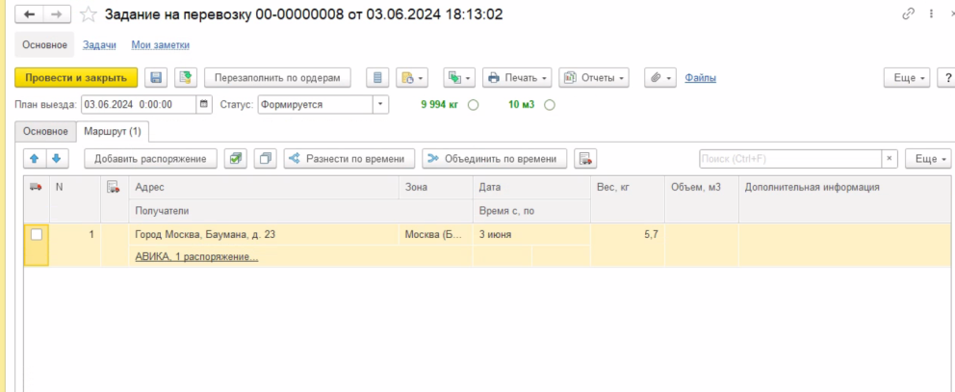The width and height of the screenshot is (955, 392).
Task: Click the Провести и закрыть button
Action: pos(76,78)
